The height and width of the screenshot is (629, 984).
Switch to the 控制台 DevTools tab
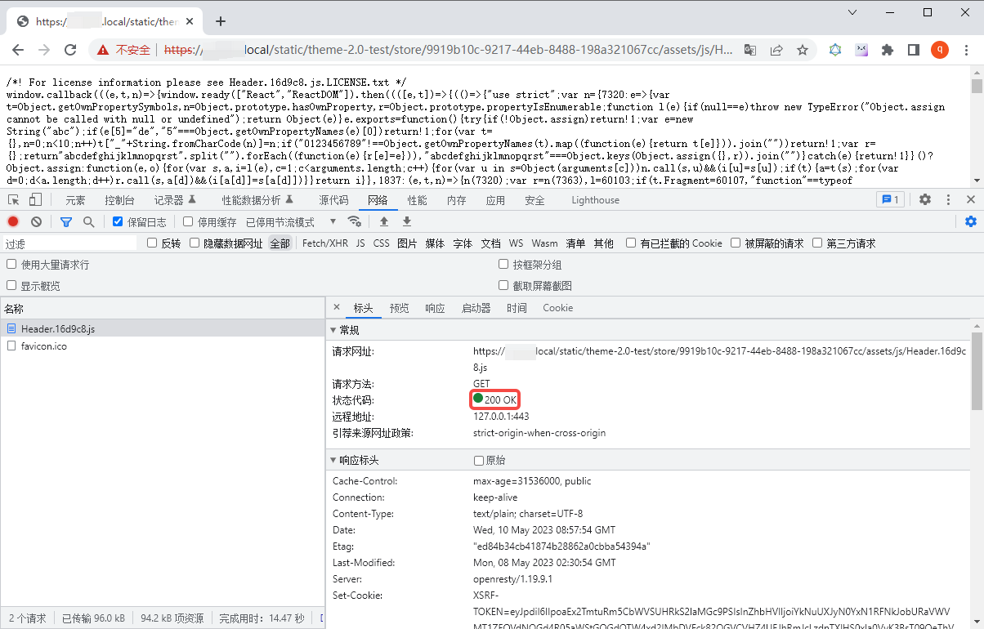(x=119, y=199)
